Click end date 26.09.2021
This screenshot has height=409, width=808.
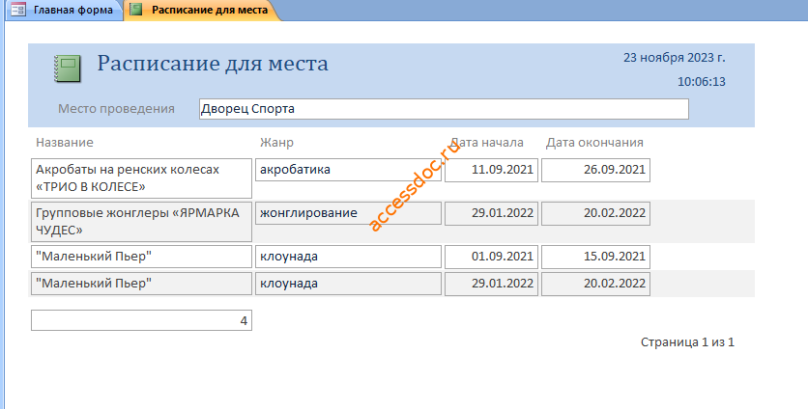595,171
